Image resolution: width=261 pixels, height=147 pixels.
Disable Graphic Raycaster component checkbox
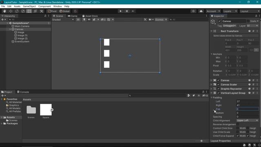pyautogui.click(x=219, y=89)
